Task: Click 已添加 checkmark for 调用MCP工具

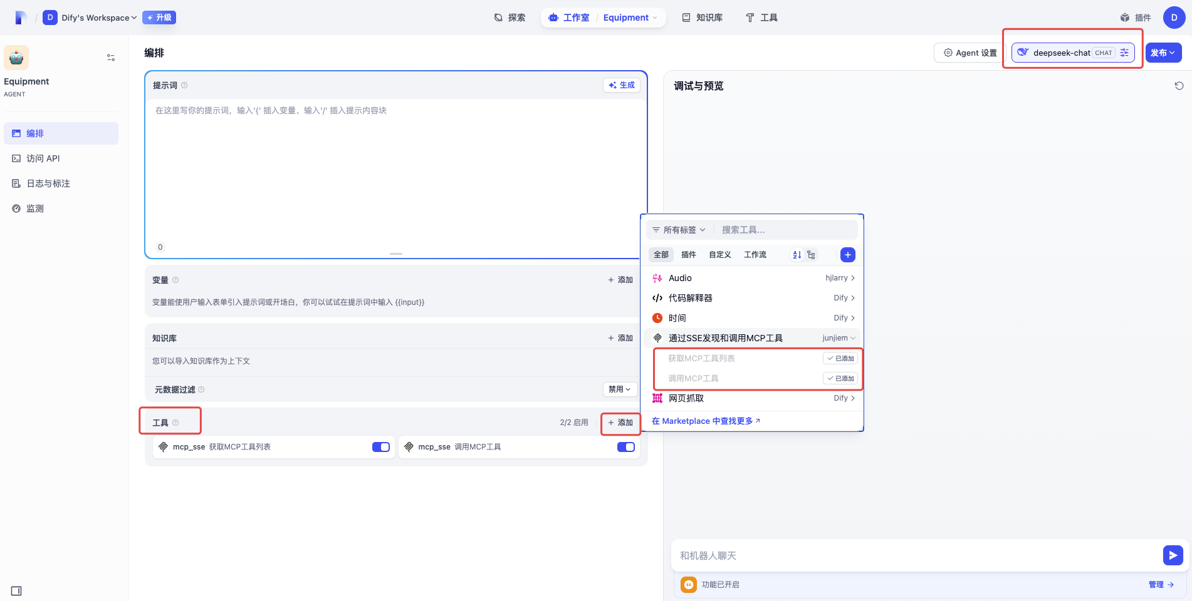Action: (x=840, y=378)
